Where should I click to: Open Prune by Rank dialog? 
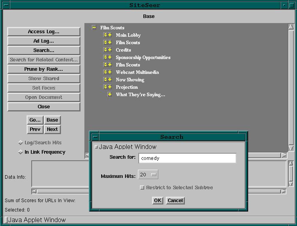[43, 69]
